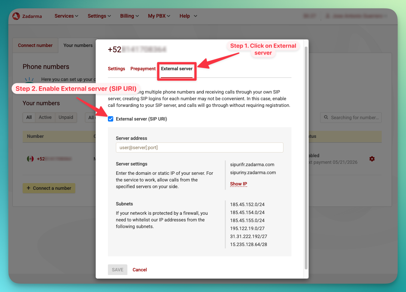
Task: Click the Zadarma logo icon
Action: click(16, 16)
